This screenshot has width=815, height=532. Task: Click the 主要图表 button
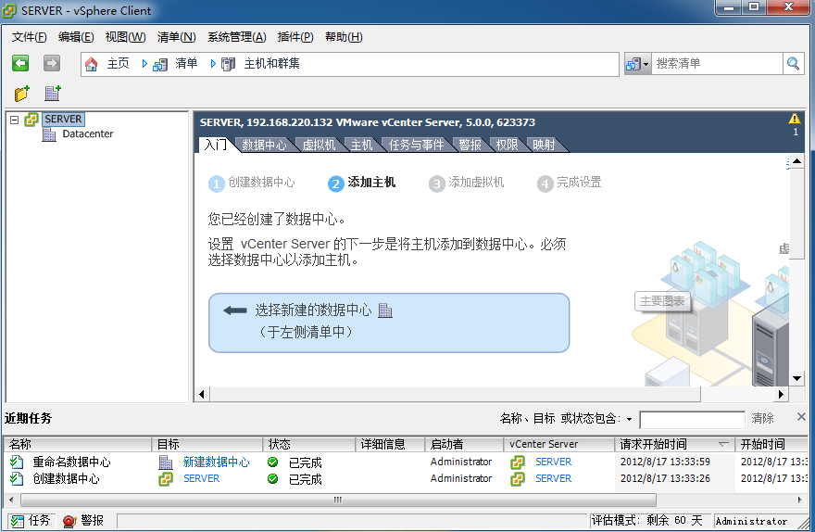(x=662, y=301)
